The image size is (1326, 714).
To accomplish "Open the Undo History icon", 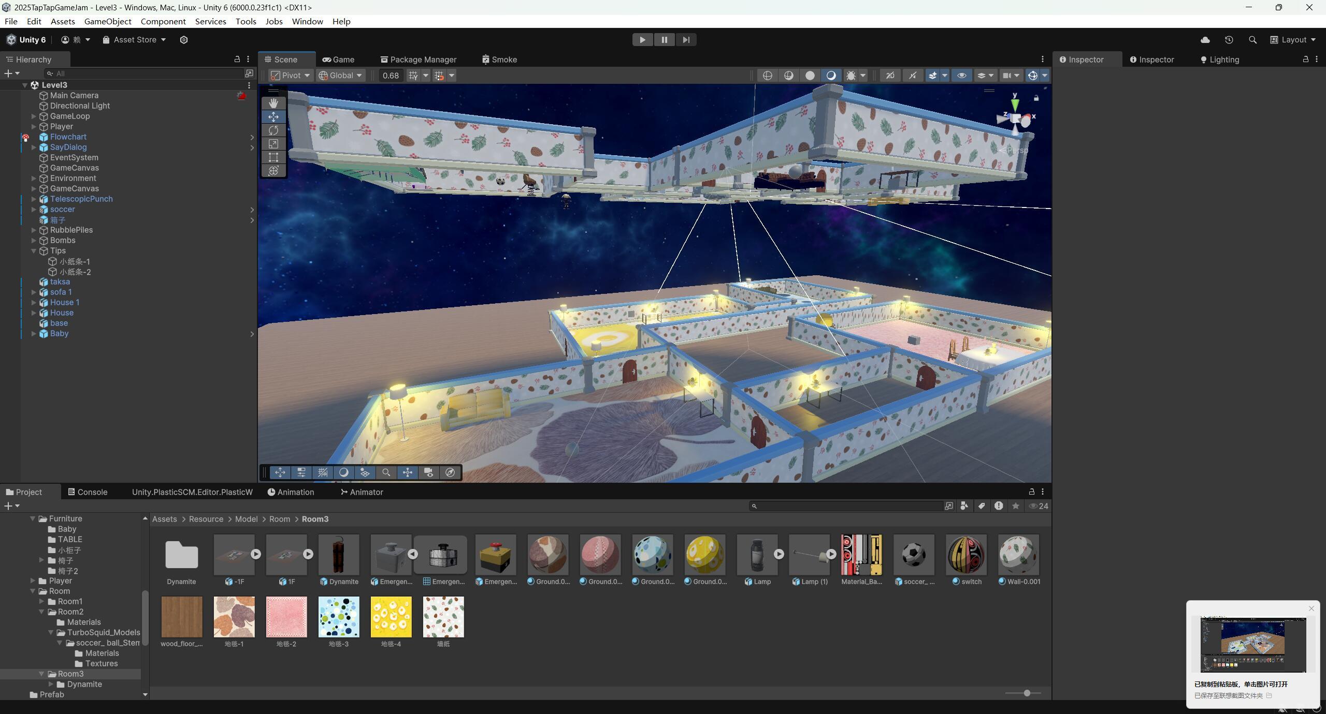I will tap(1229, 40).
